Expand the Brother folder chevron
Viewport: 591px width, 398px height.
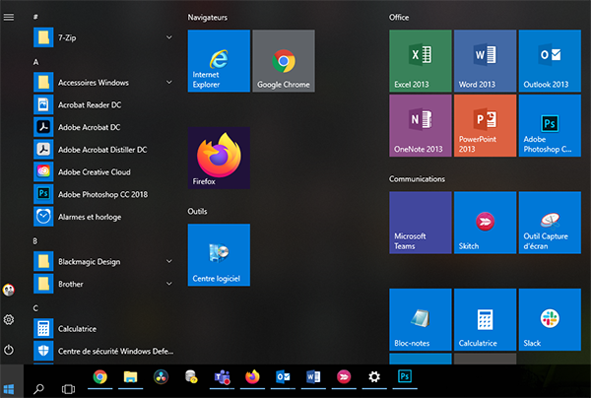[x=169, y=284]
